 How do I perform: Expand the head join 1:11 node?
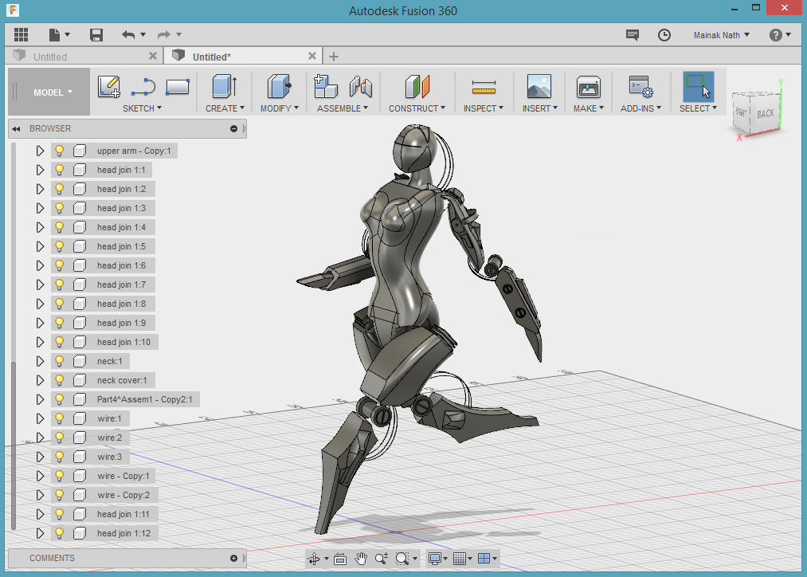coord(40,514)
